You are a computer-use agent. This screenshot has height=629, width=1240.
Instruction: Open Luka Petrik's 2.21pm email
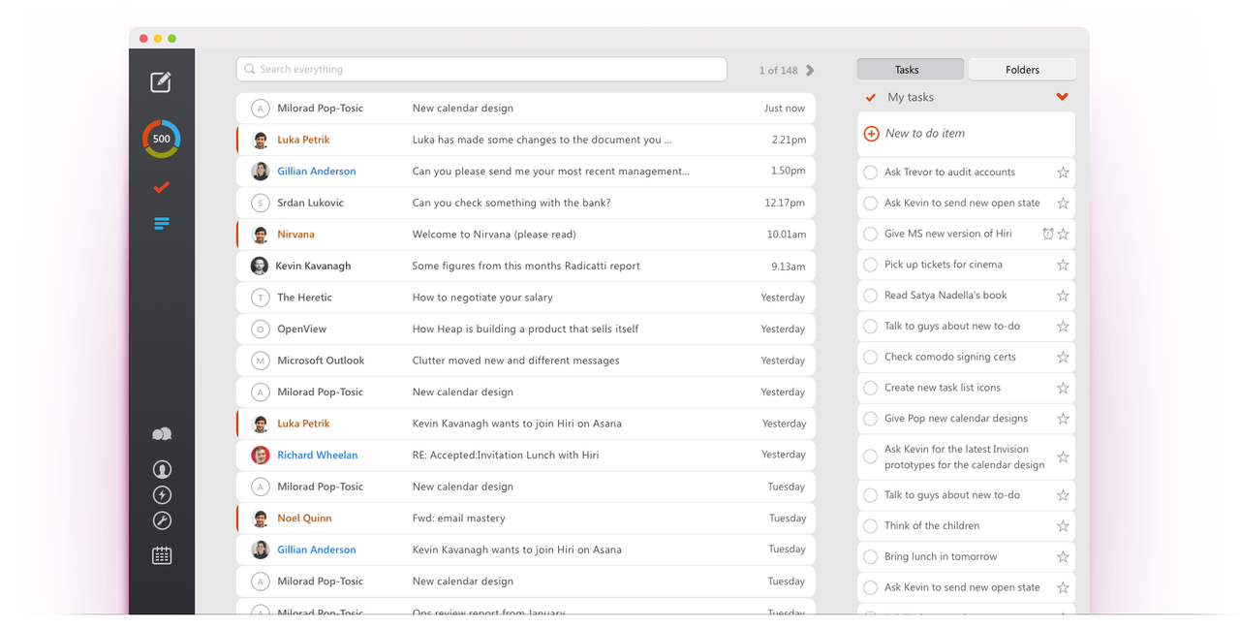tap(526, 140)
